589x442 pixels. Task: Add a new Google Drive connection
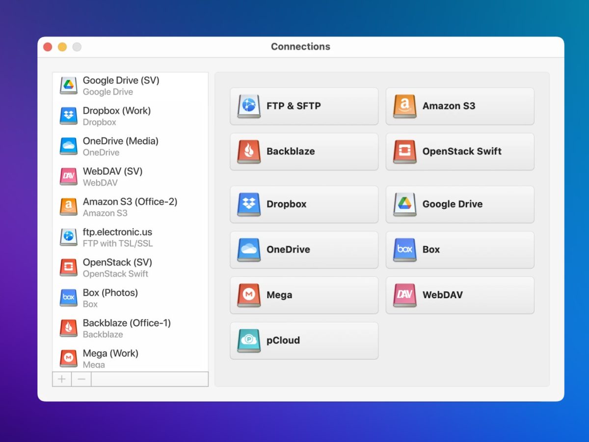(459, 204)
